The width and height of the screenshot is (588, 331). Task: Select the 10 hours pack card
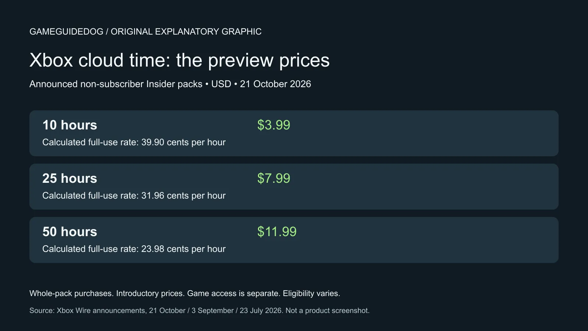pos(294,133)
